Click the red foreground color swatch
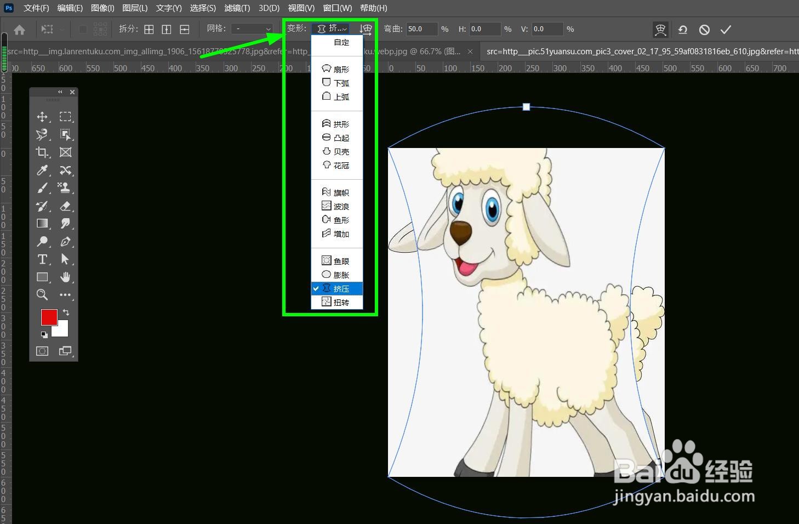The height and width of the screenshot is (524, 799). click(x=48, y=316)
